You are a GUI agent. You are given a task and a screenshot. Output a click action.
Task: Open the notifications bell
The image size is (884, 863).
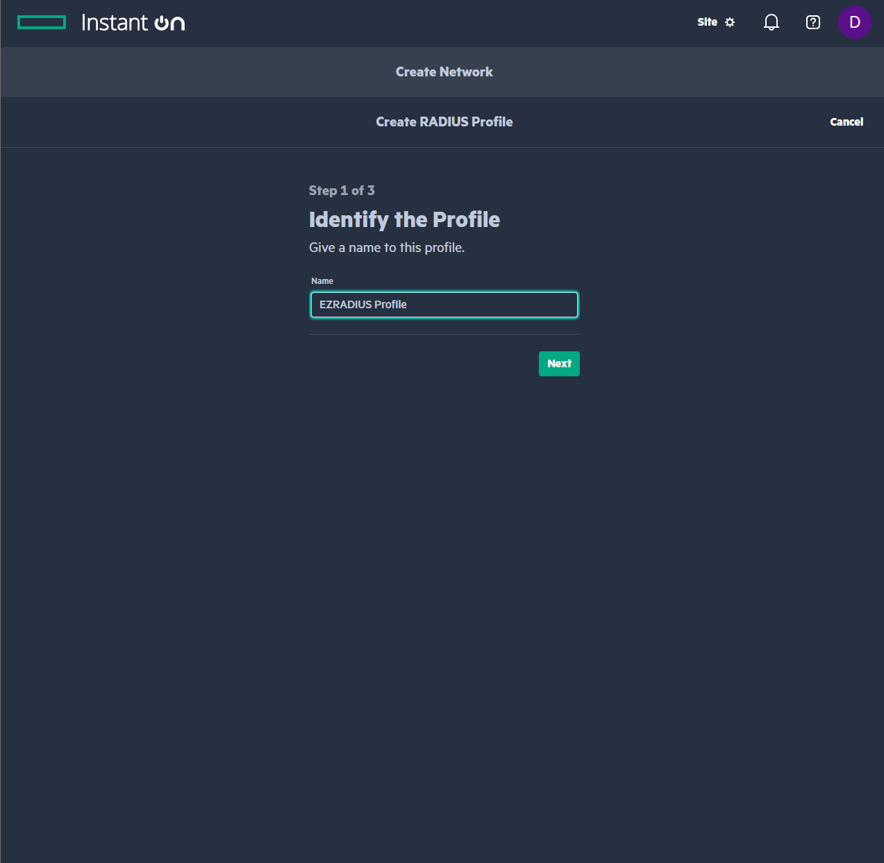coord(771,22)
